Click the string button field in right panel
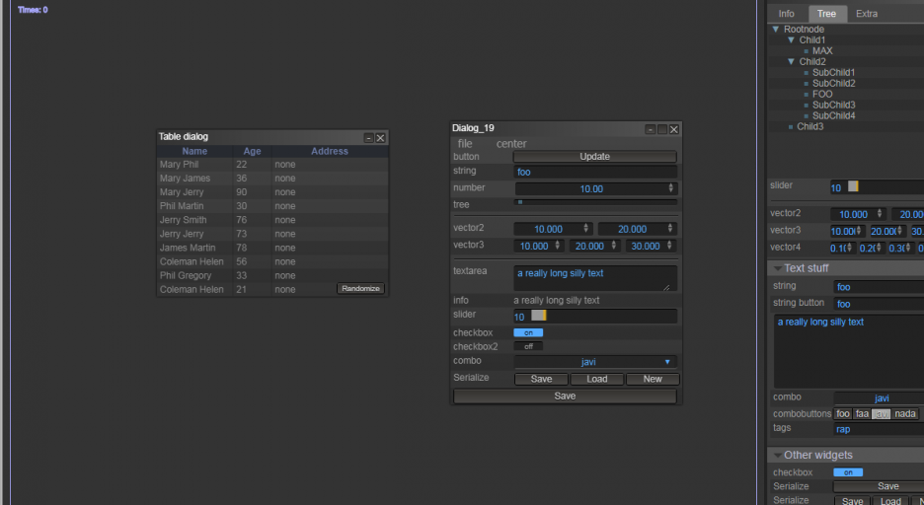The image size is (924, 505). (x=879, y=305)
